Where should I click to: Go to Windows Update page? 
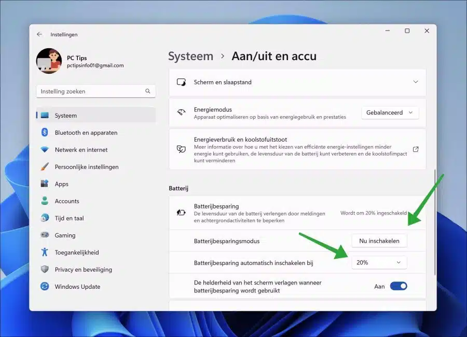(x=77, y=287)
